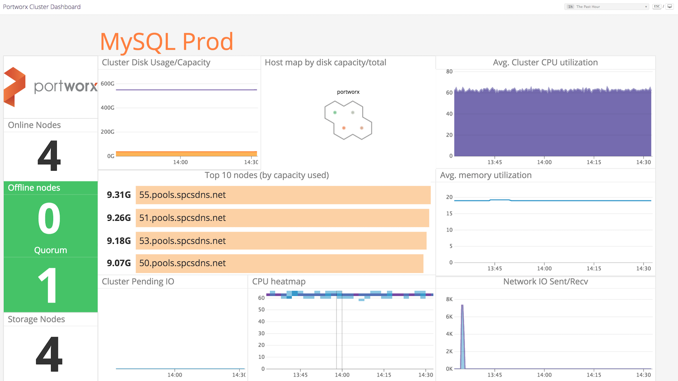The image size is (678, 381).
Task: Select the green node dot in the host map
Action: pyautogui.click(x=335, y=112)
